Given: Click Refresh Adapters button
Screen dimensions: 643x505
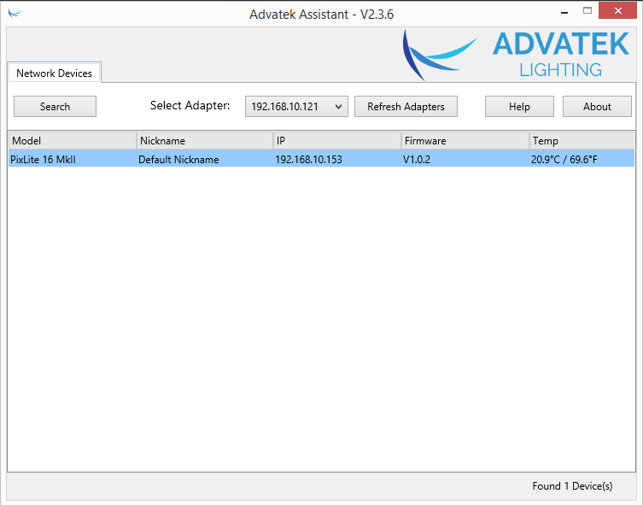Looking at the screenshot, I should coord(406,107).
